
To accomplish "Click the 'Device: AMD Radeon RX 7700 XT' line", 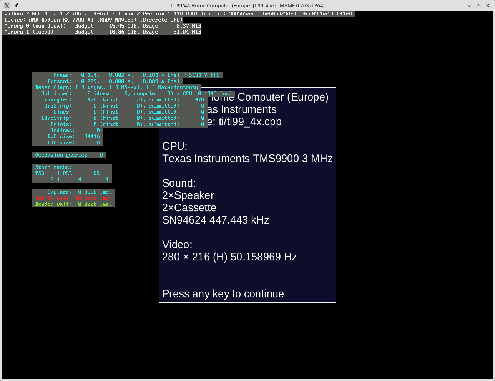I will [93, 20].
